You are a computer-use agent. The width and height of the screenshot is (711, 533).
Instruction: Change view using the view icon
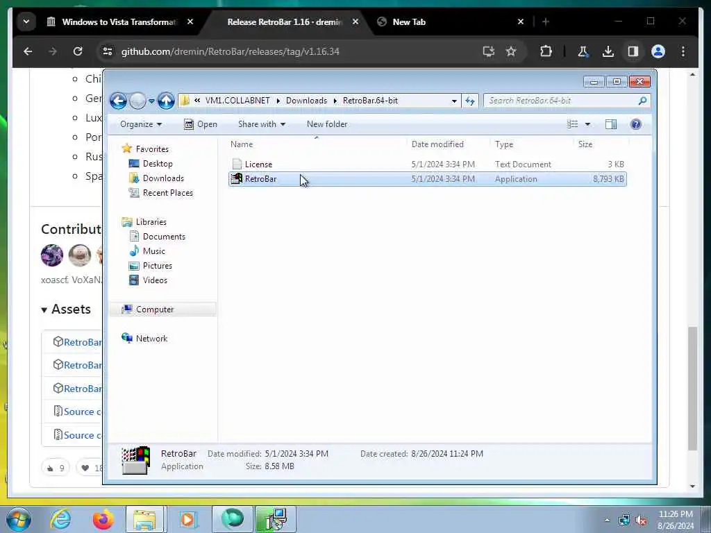click(573, 124)
